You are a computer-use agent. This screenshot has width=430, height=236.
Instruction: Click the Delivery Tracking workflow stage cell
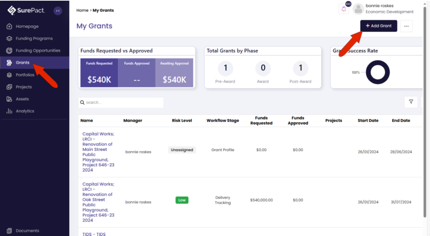pos(223,200)
